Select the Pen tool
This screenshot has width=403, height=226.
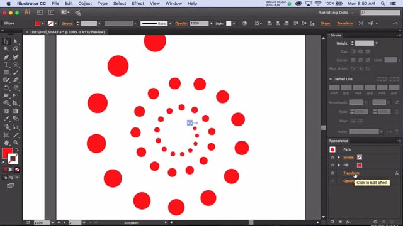coord(6,57)
